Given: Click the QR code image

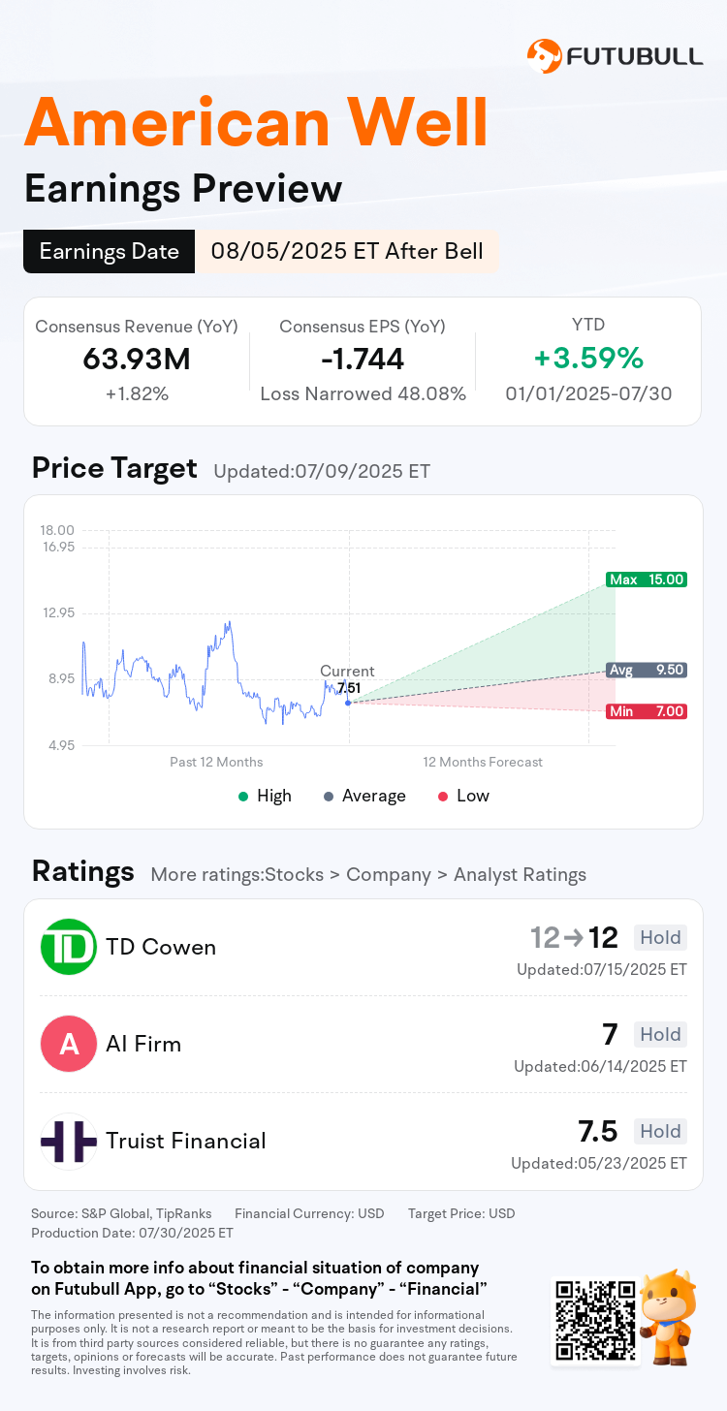Looking at the screenshot, I should pyautogui.click(x=595, y=1320).
